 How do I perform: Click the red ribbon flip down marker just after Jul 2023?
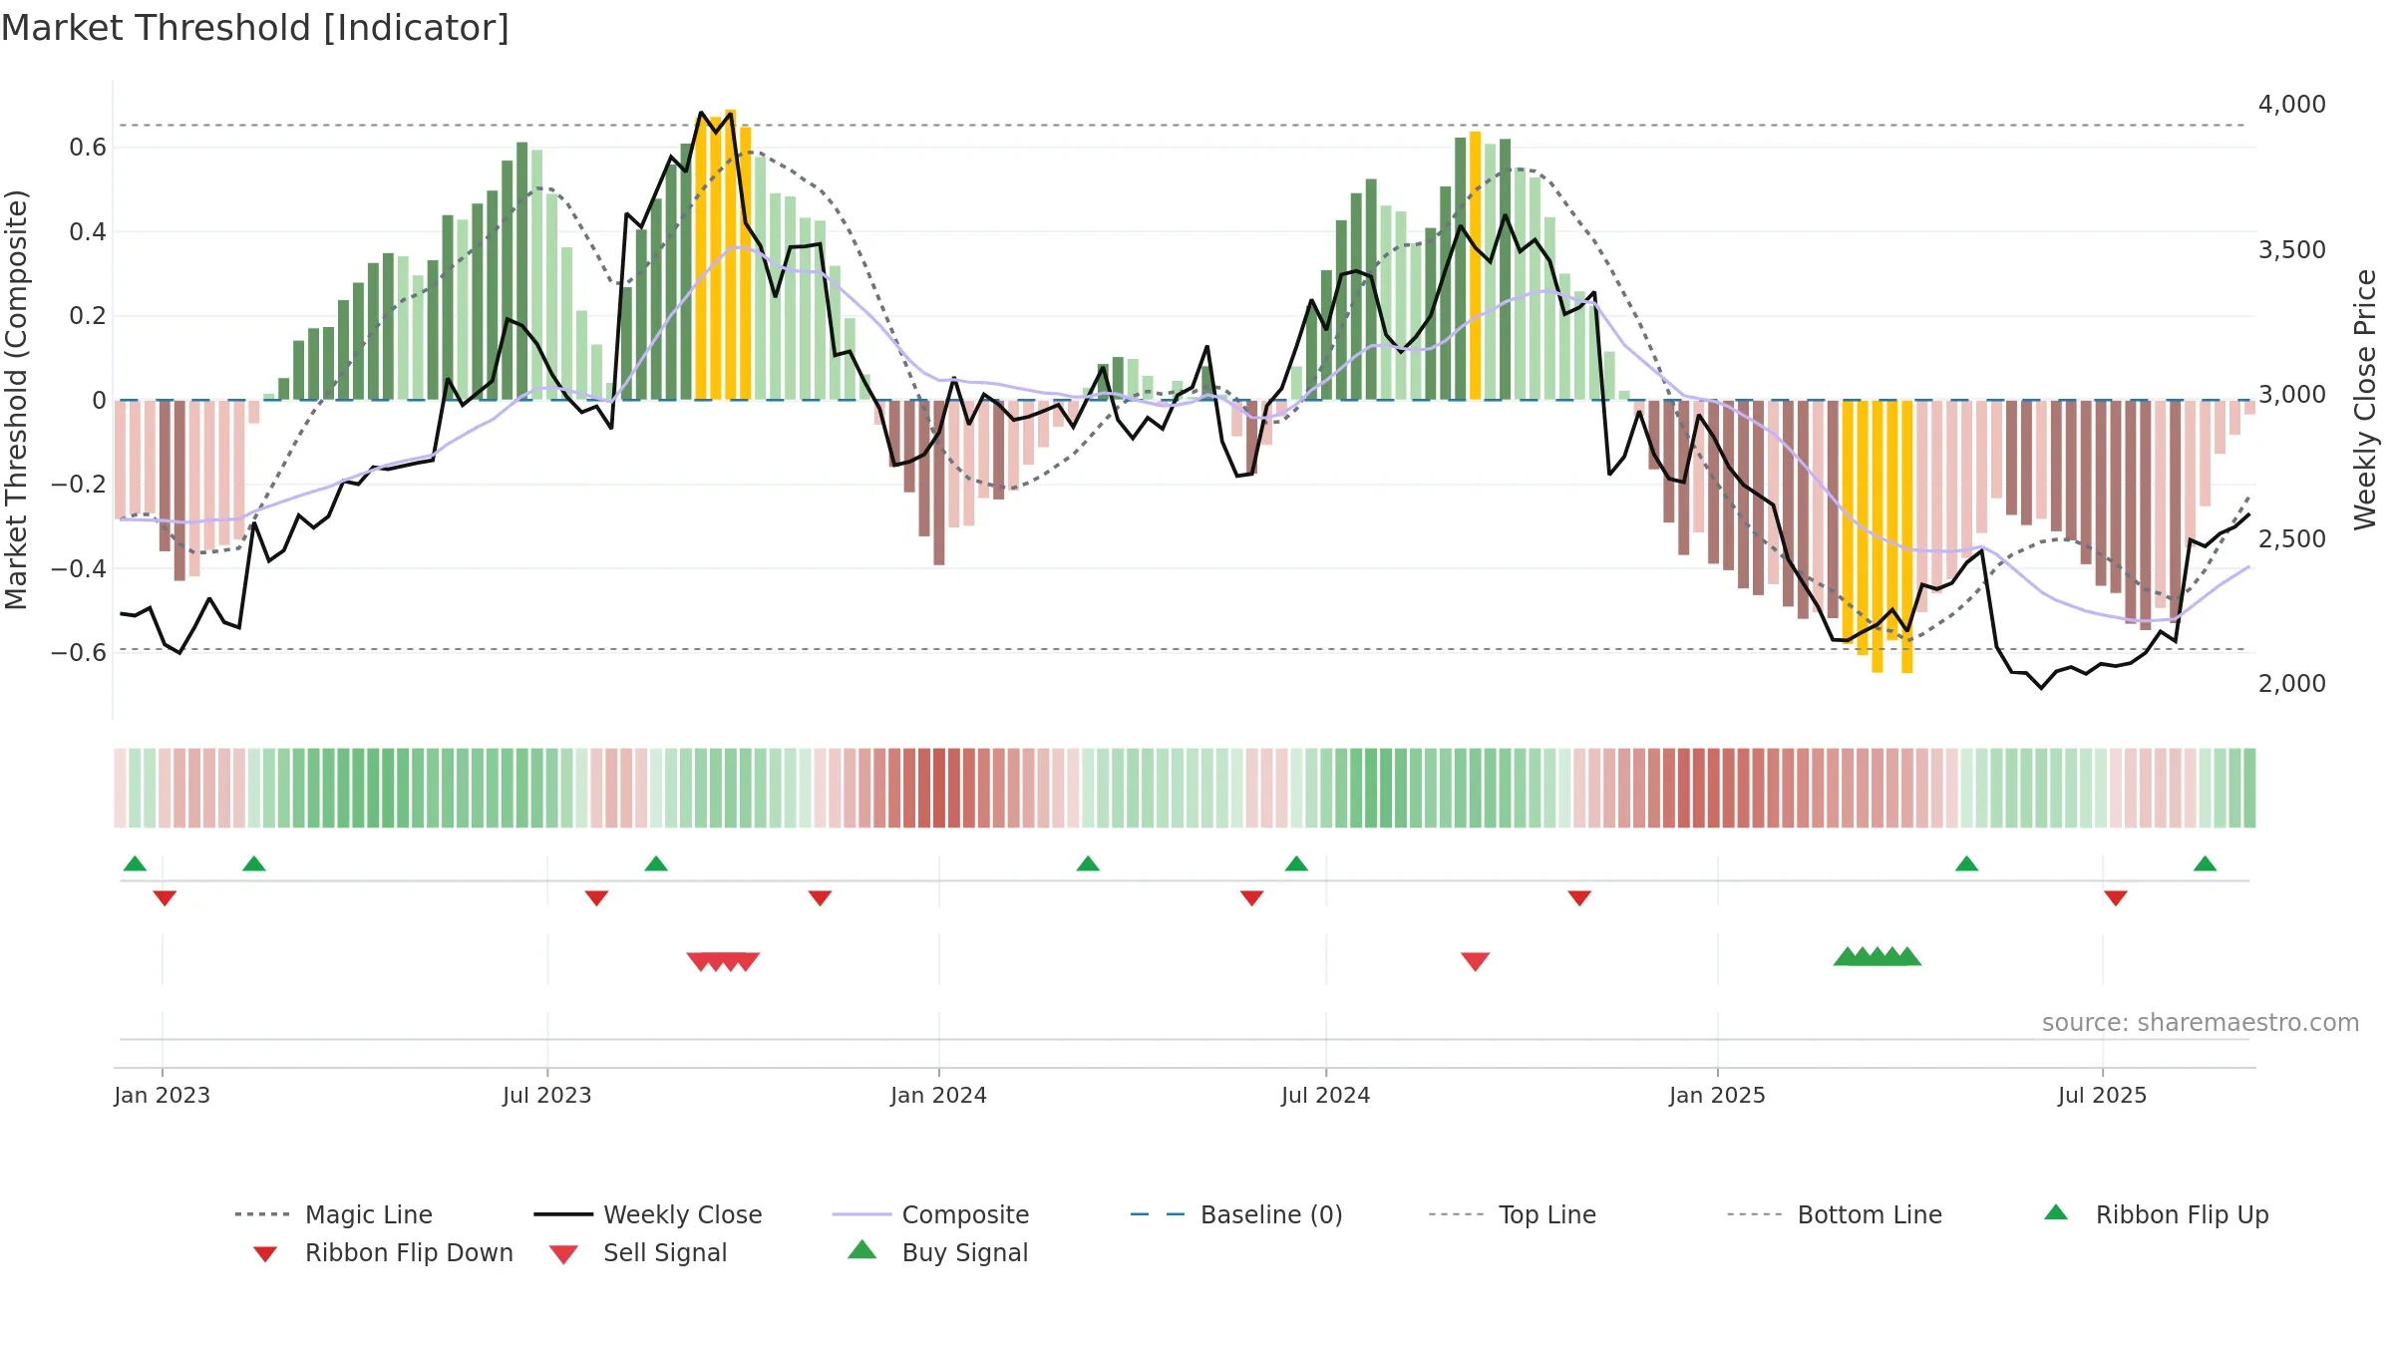(596, 898)
